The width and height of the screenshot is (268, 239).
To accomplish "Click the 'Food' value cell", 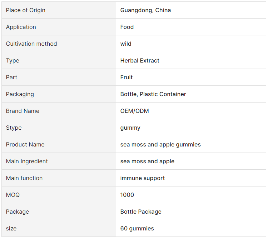I will (191, 27).
